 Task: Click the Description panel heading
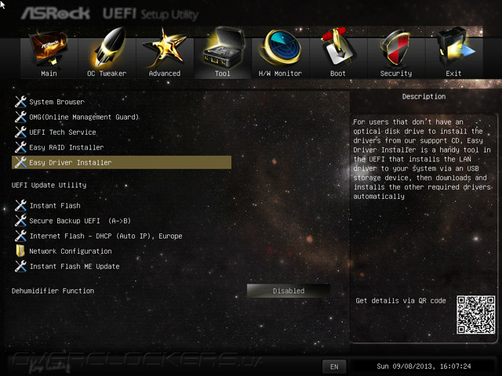point(424,96)
